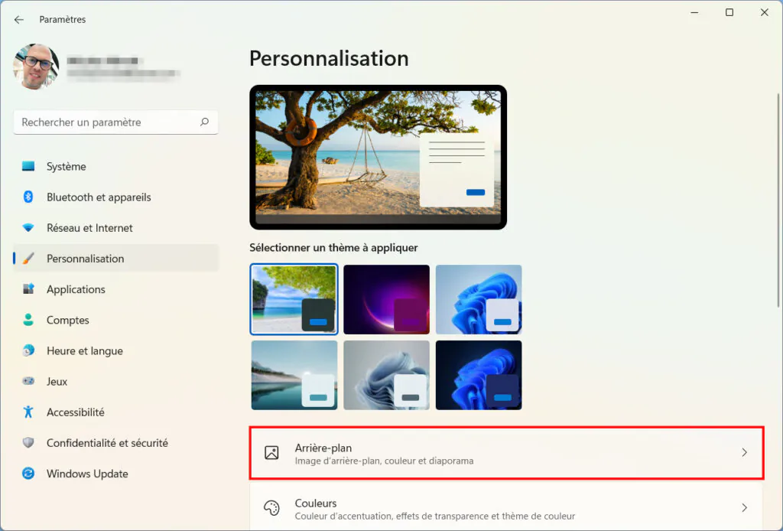Open Arrière-plan settings row

[506, 453]
